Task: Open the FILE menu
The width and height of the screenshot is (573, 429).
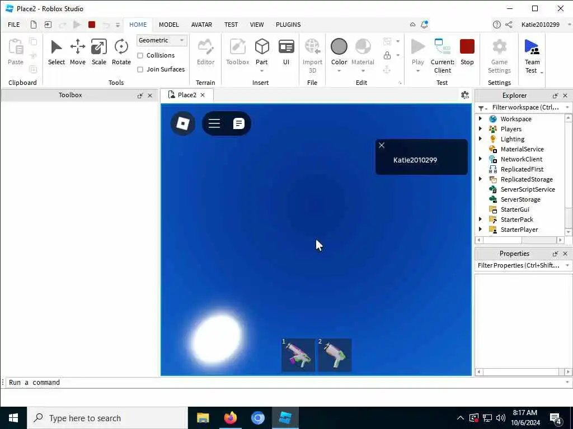Action: coord(14,25)
